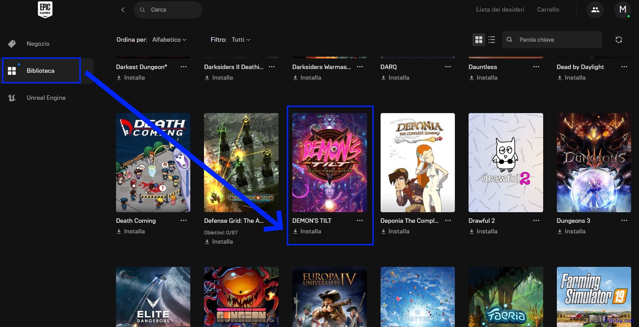This screenshot has height=327, width=639.
Task: Open Elite Dangerous cover art
Action: click(153, 297)
